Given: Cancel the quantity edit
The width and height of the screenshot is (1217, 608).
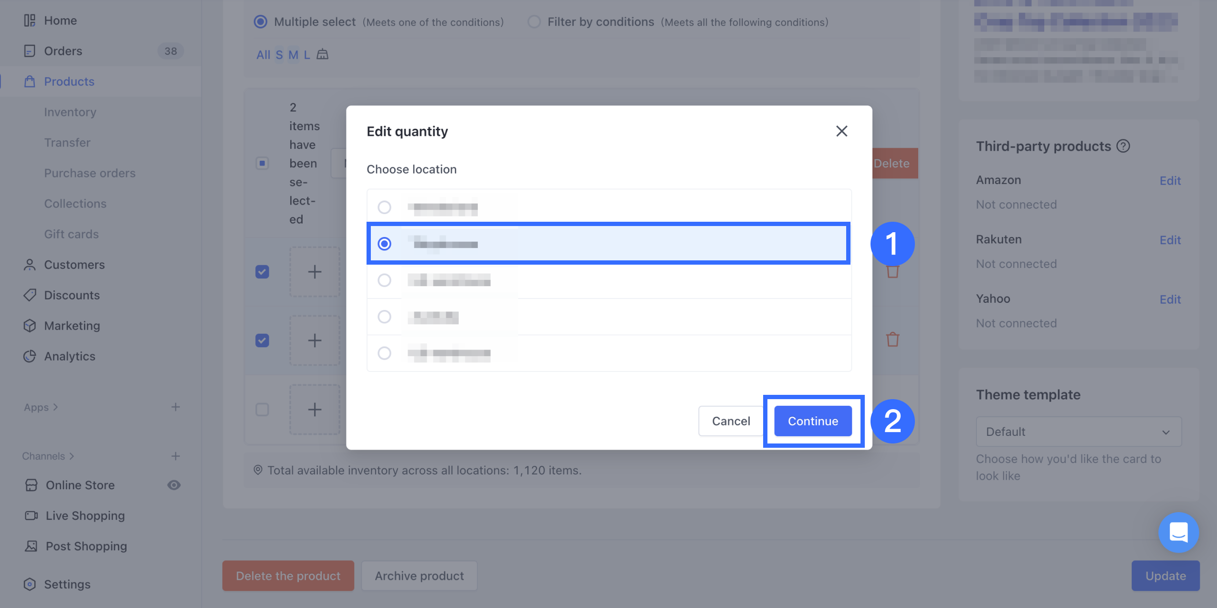Looking at the screenshot, I should (731, 421).
